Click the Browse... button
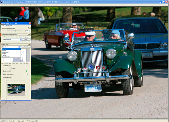Screen dimensions: 169x122 click(26, 47)
